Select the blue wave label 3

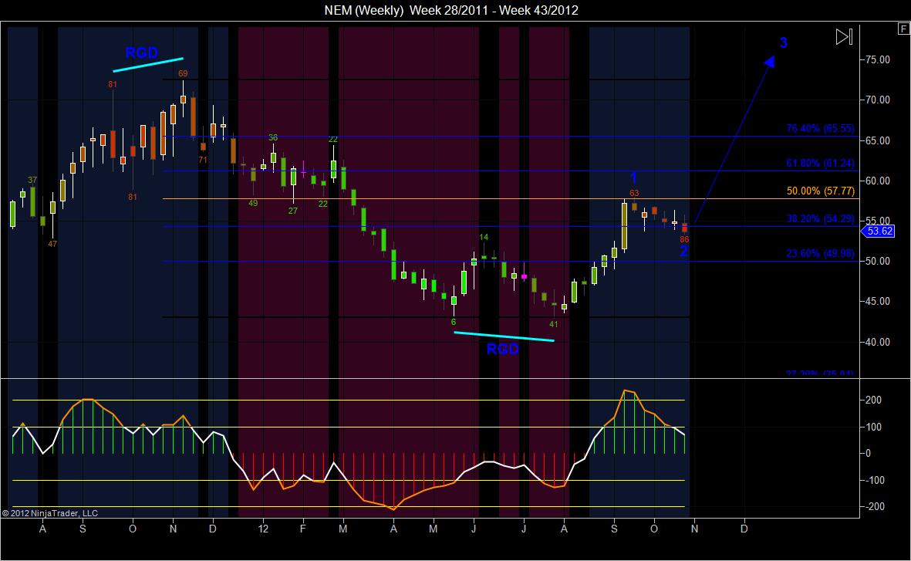783,42
